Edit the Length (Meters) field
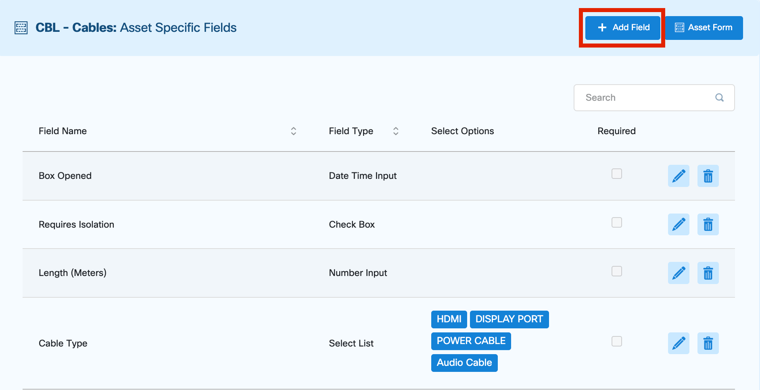The image size is (760, 390). [x=679, y=273]
